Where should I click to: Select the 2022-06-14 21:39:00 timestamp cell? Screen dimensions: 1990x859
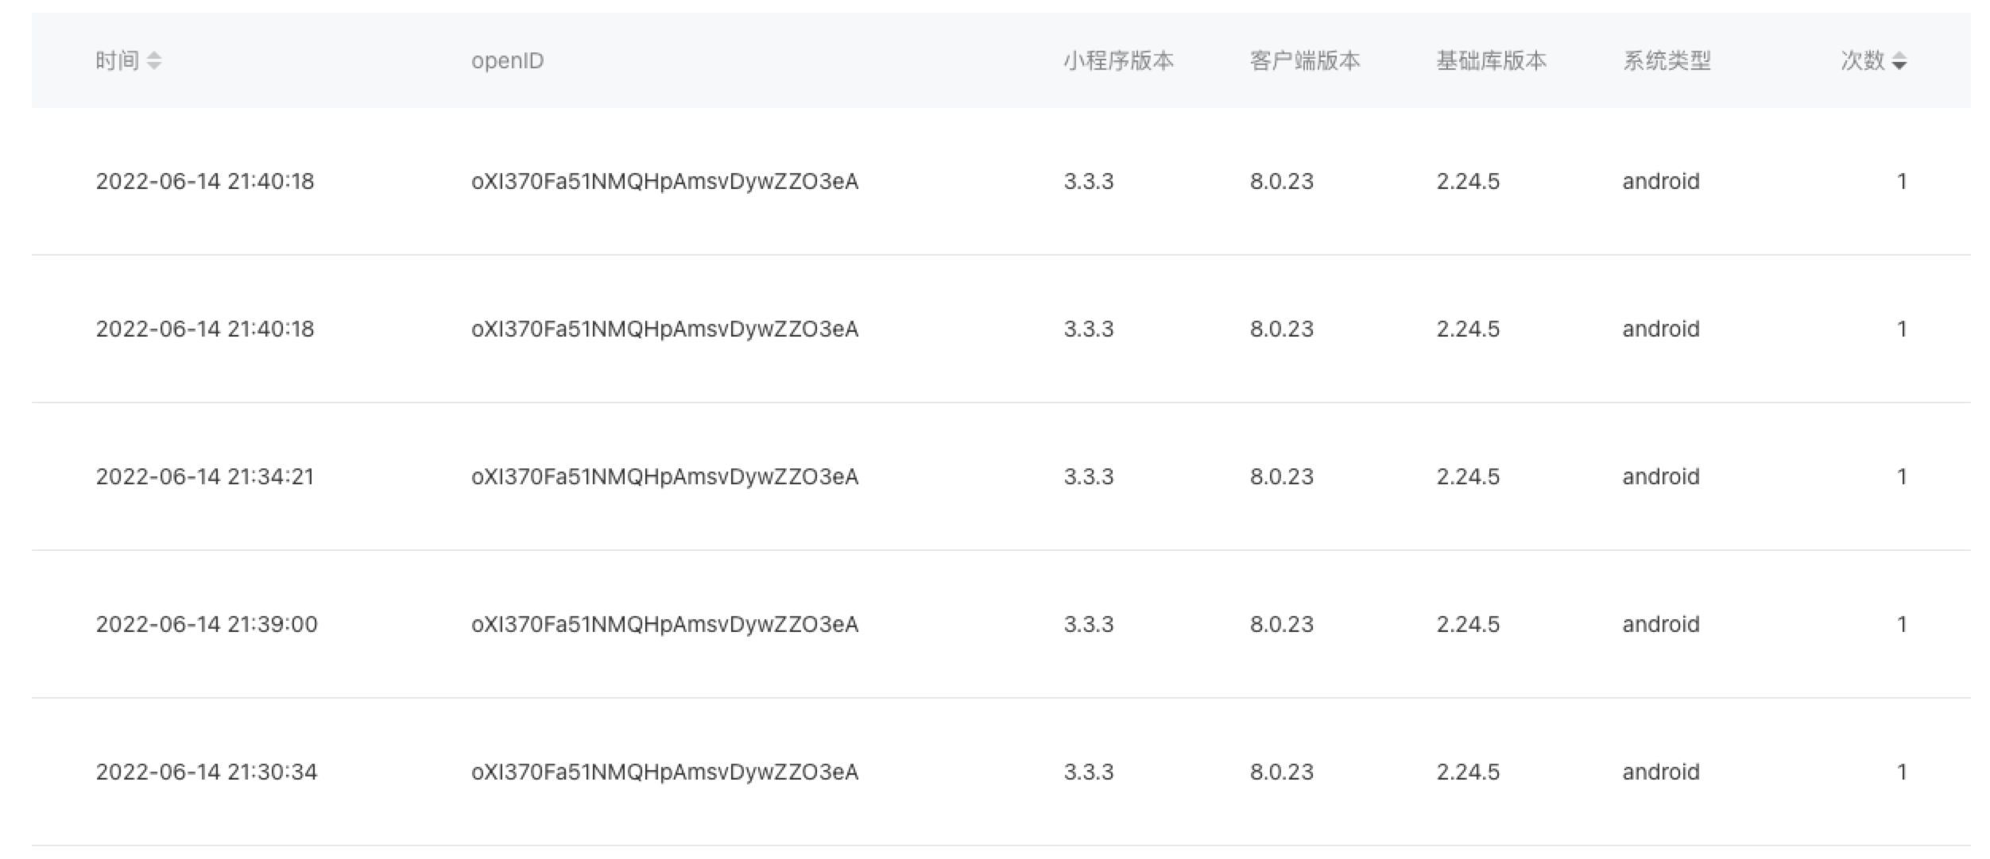pyautogui.click(x=207, y=624)
